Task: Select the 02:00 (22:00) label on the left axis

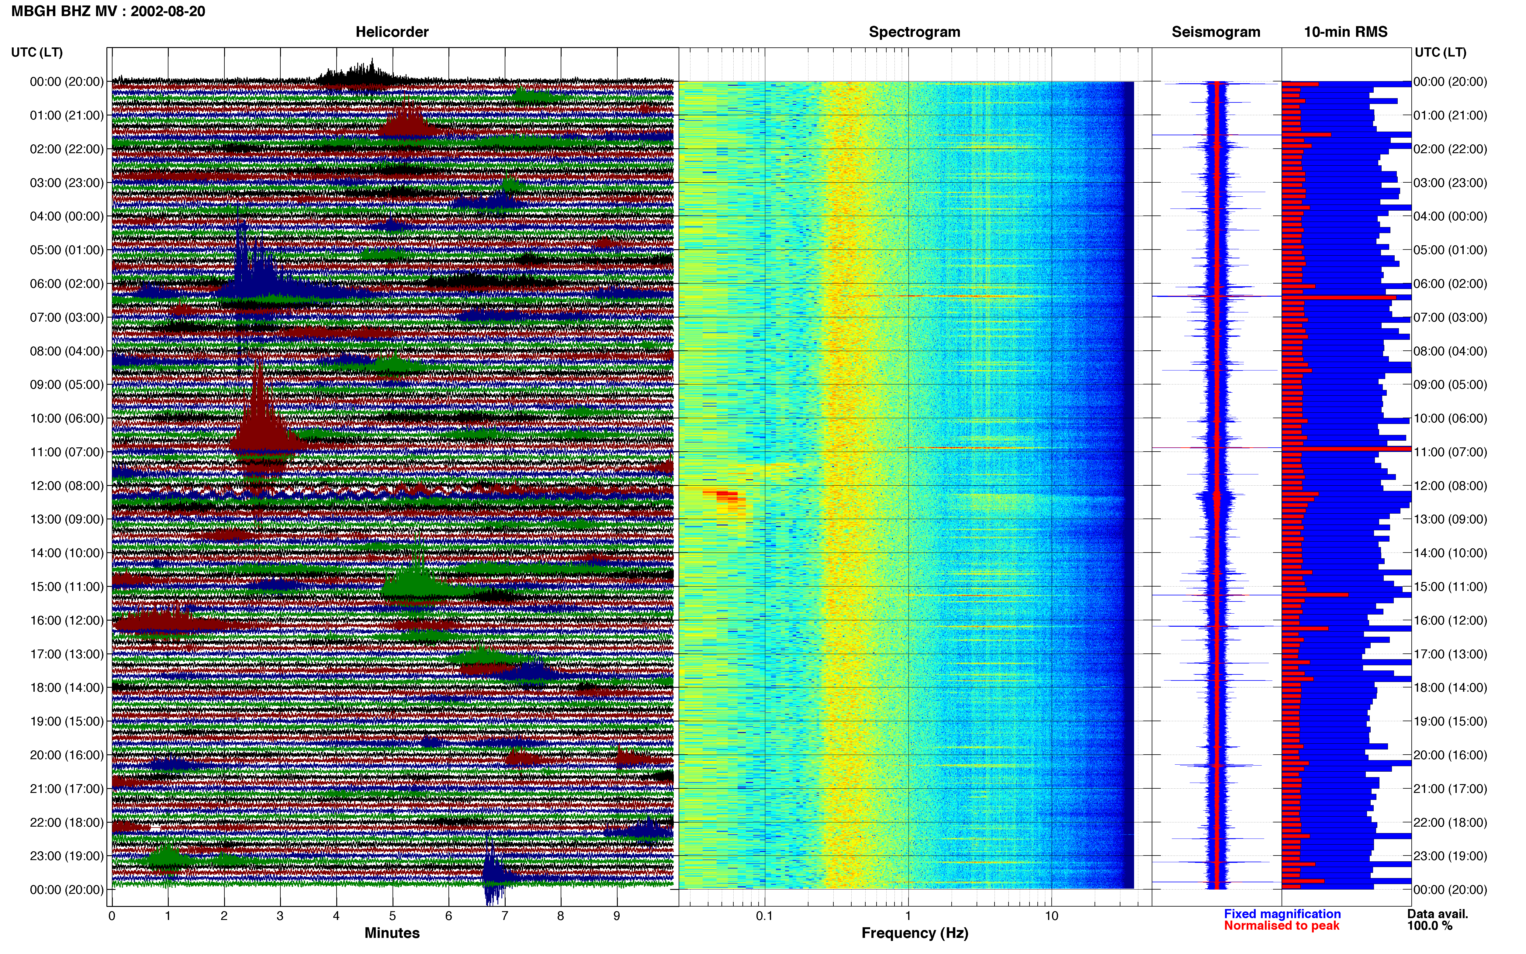Action: pos(67,149)
